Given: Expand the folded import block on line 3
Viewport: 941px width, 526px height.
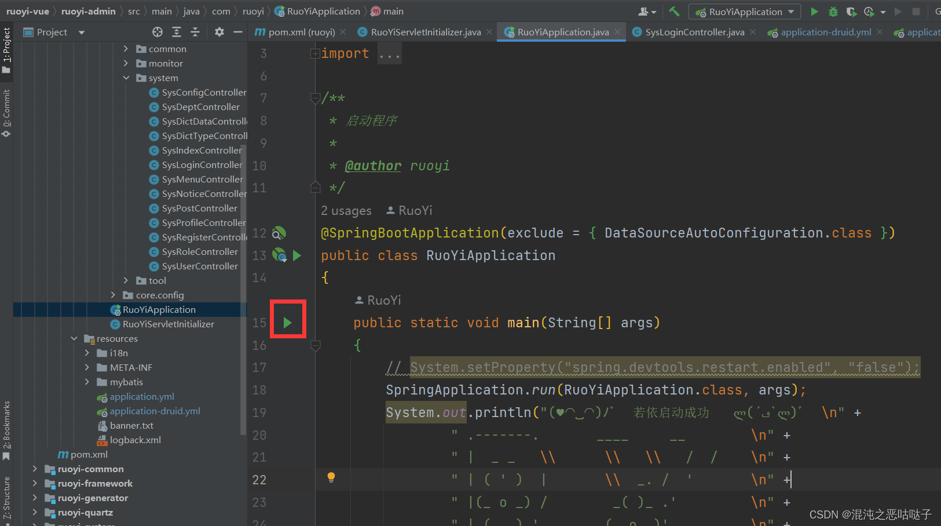Looking at the screenshot, I should (x=315, y=54).
